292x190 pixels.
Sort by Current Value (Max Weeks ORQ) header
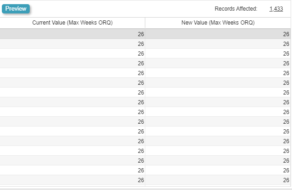[x=72, y=23]
